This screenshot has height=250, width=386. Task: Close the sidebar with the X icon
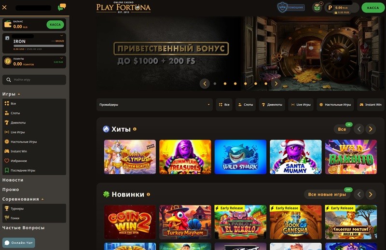point(4,7)
